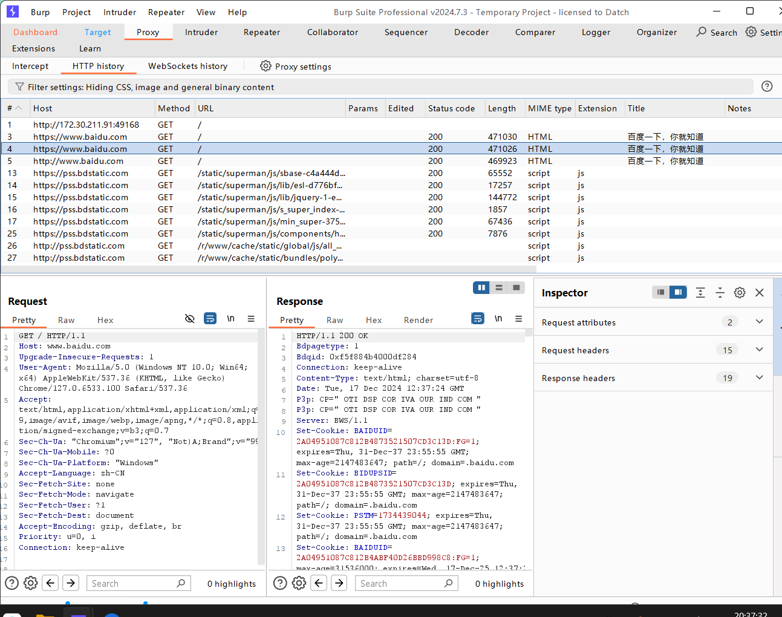
Task: Dock Inspector to the left layout icon
Action: click(661, 293)
